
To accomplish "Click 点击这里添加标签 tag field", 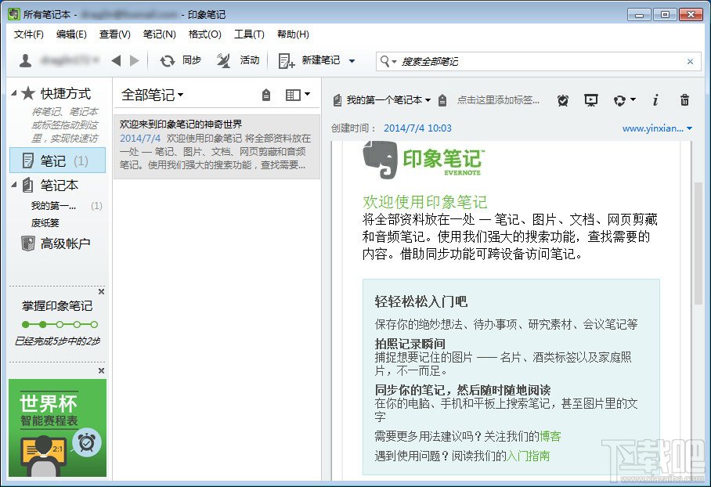I will click(498, 100).
